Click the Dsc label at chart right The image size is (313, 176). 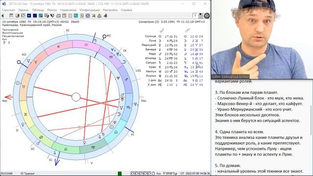click(x=143, y=101)
